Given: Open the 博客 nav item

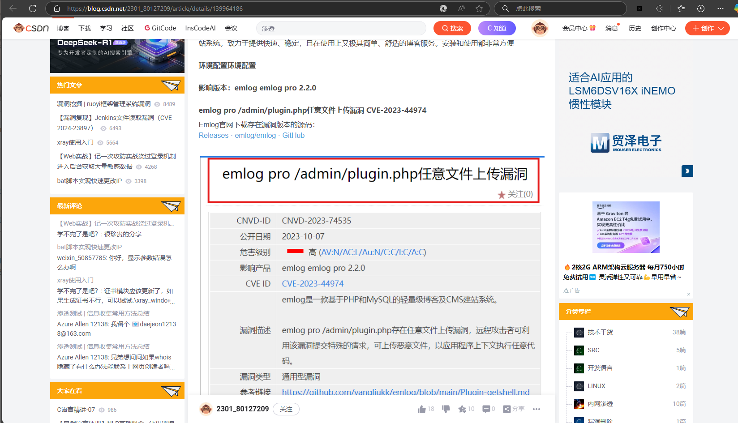Looking at the screenshot, I should [x=63, y=28].
